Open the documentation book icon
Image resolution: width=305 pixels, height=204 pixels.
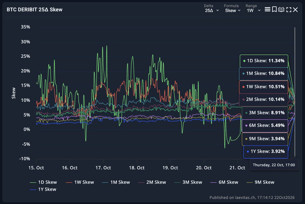pos(281,10)
